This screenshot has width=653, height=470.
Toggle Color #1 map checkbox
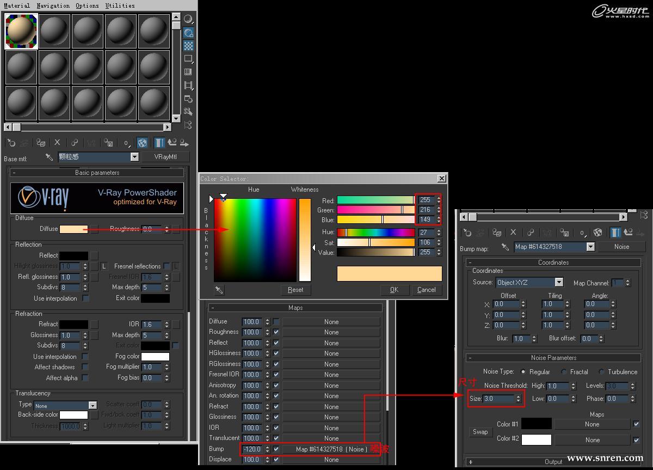[x=636, y=424]
